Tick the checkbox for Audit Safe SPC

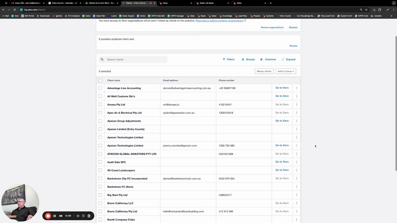point(100,162)
